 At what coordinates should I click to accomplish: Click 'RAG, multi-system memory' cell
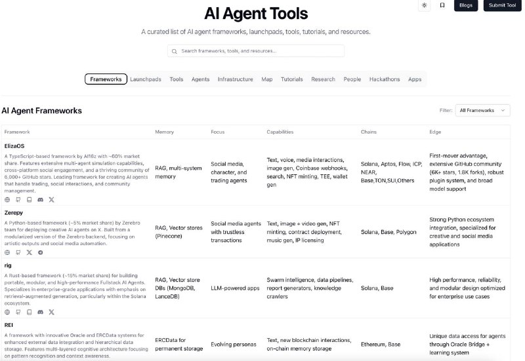[178, 172]
